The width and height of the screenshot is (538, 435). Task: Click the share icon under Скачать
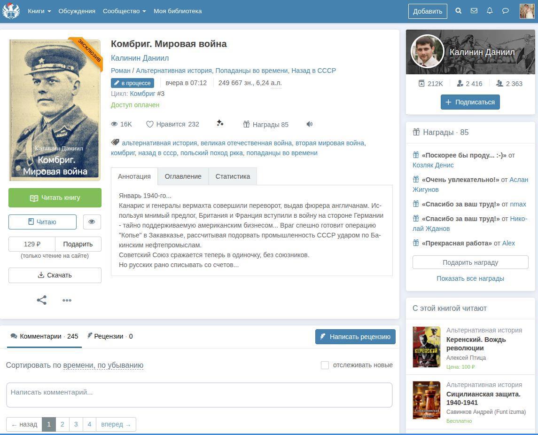[41, 300]
